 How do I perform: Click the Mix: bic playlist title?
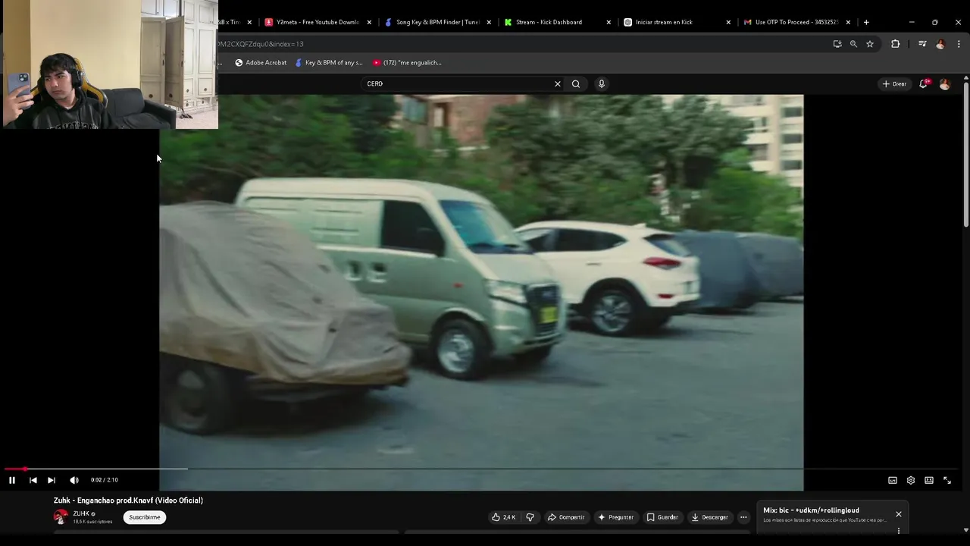click(x=811, y=510)
